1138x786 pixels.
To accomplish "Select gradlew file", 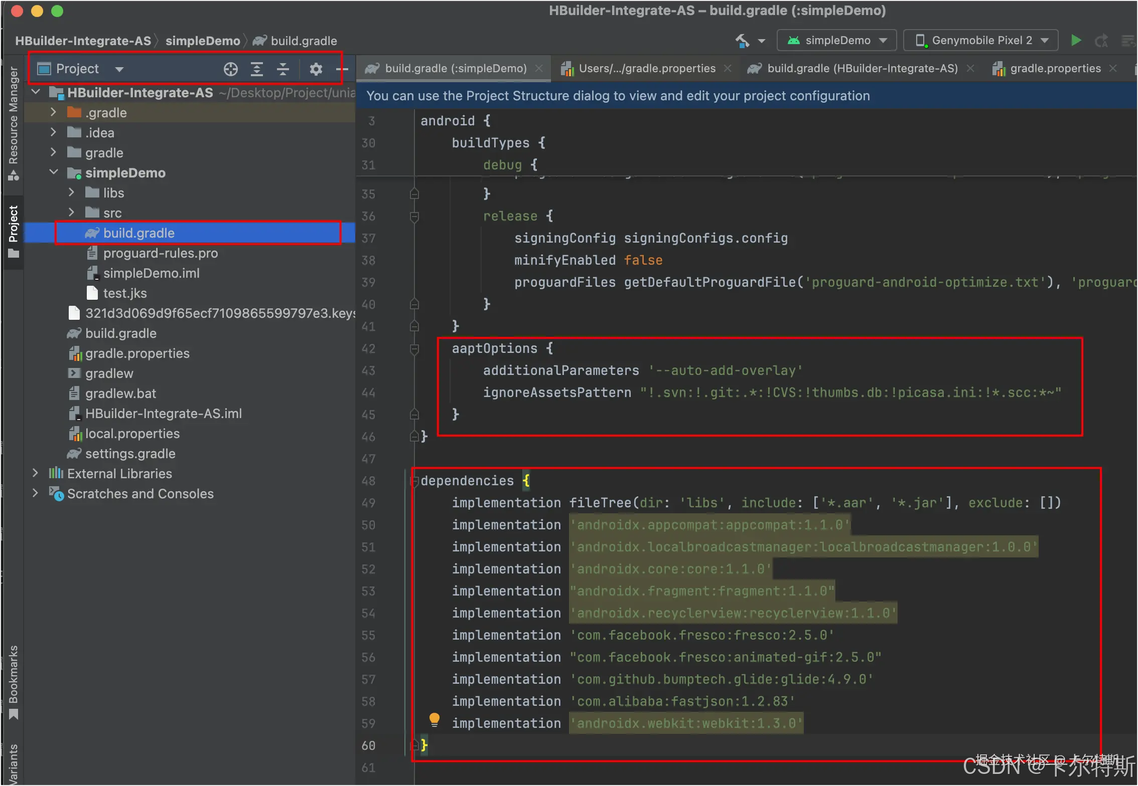I will coord(190,373).
